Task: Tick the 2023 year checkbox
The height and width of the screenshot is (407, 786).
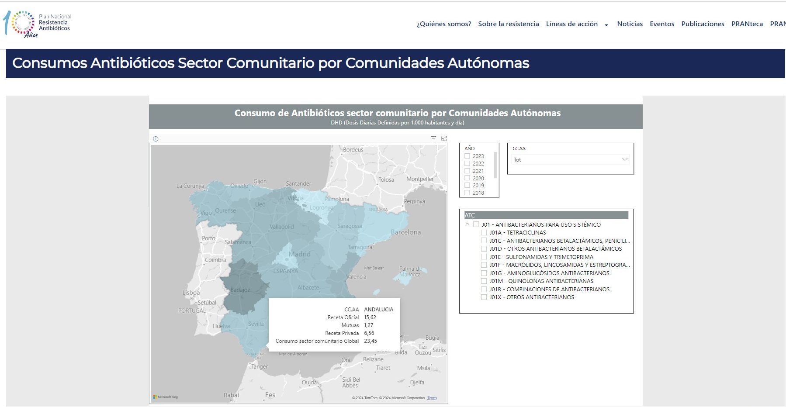Action: coord(467,156)
